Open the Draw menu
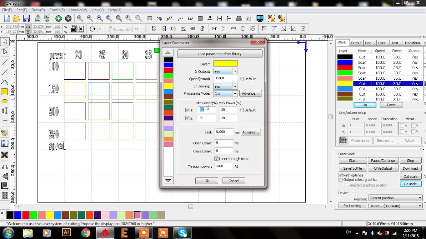 (x=38, y=10)
